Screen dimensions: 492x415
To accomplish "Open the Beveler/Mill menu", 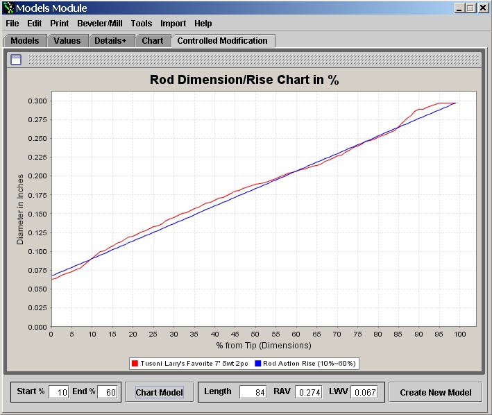I will 100,24.
